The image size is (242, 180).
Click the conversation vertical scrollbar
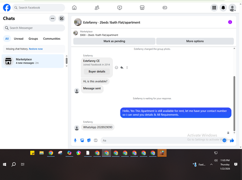pos(234,103)
